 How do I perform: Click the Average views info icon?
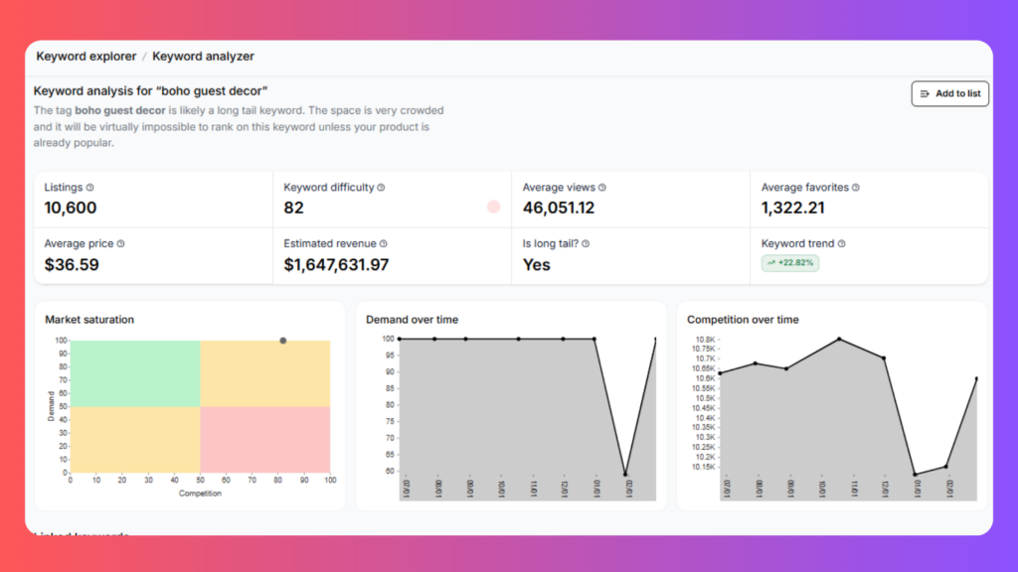(602, 188)
